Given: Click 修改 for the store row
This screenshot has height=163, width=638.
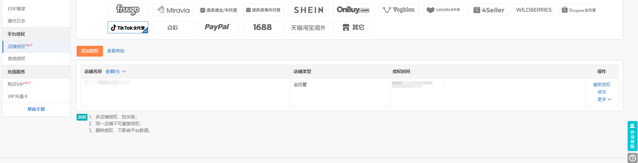Looking at the screenshot, I should (602, 92).
